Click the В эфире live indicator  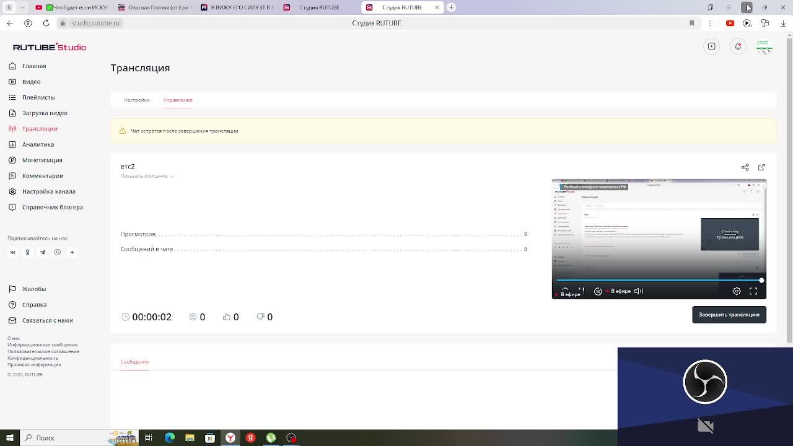[x=618, y=291]
